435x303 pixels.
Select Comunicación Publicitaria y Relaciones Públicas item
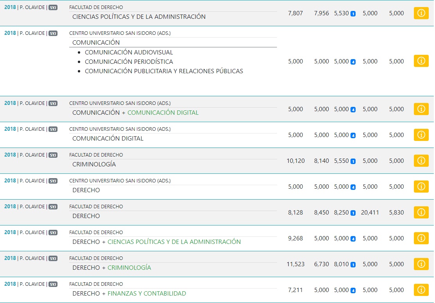pos(164,71)
